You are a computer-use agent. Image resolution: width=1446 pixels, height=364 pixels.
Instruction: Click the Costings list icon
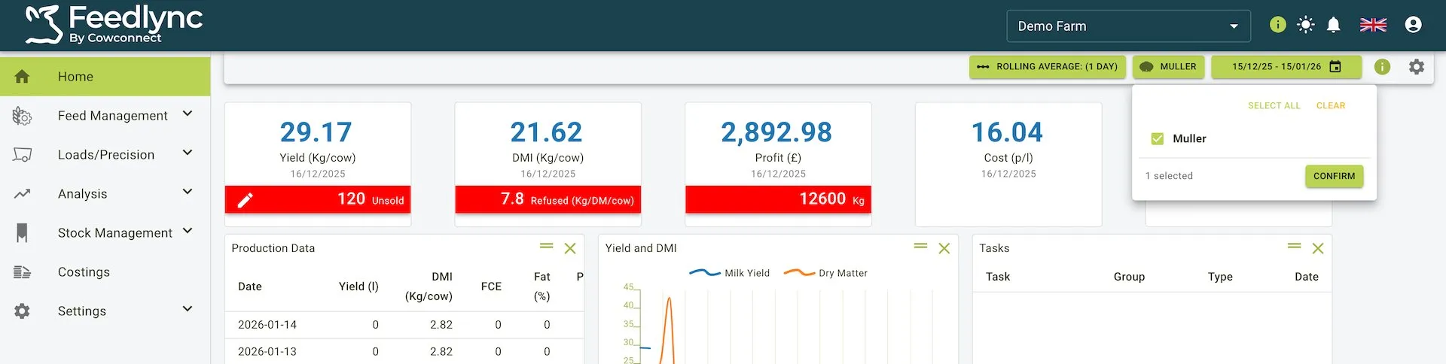click(x=22, y=272)
